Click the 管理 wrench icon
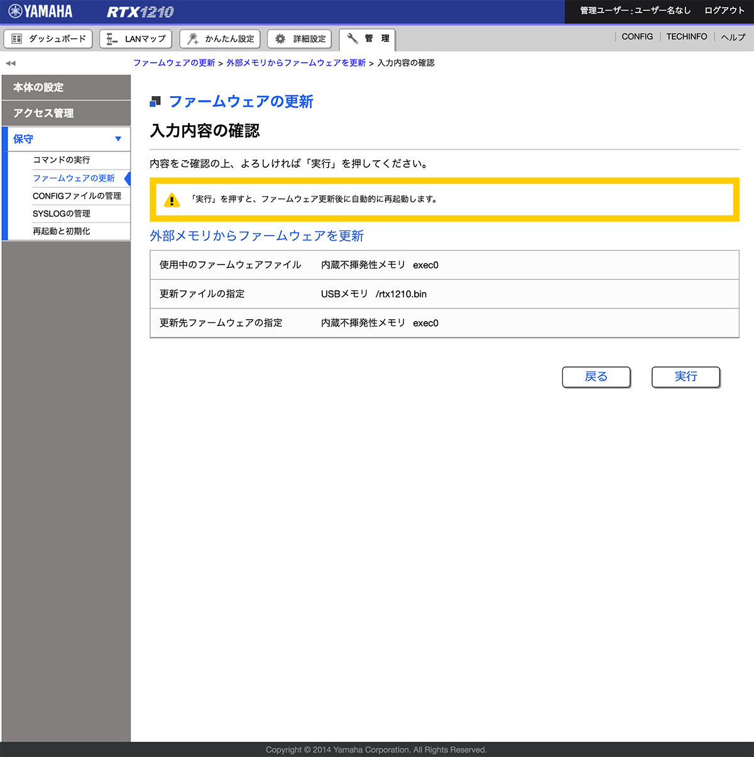The image size is (754, 757). [x=352, y=38]
